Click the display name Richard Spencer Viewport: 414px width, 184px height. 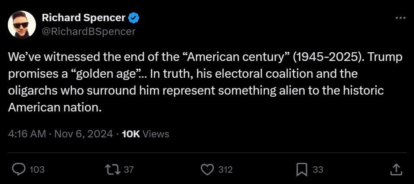coord(83,18)
